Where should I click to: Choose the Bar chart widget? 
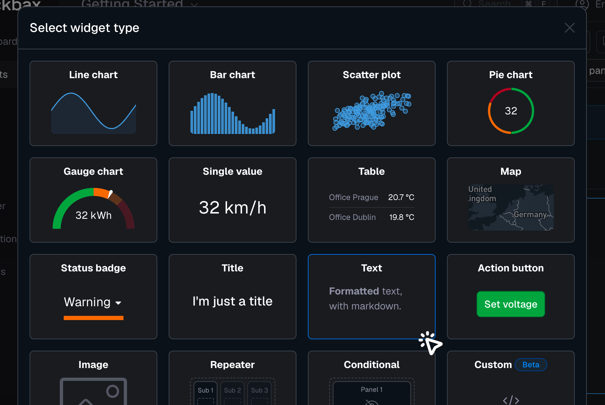(232, 103)
